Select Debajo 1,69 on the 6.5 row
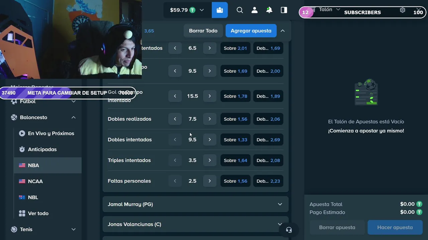428x240 pixels. pyautogui.click(x=268, y=48)
